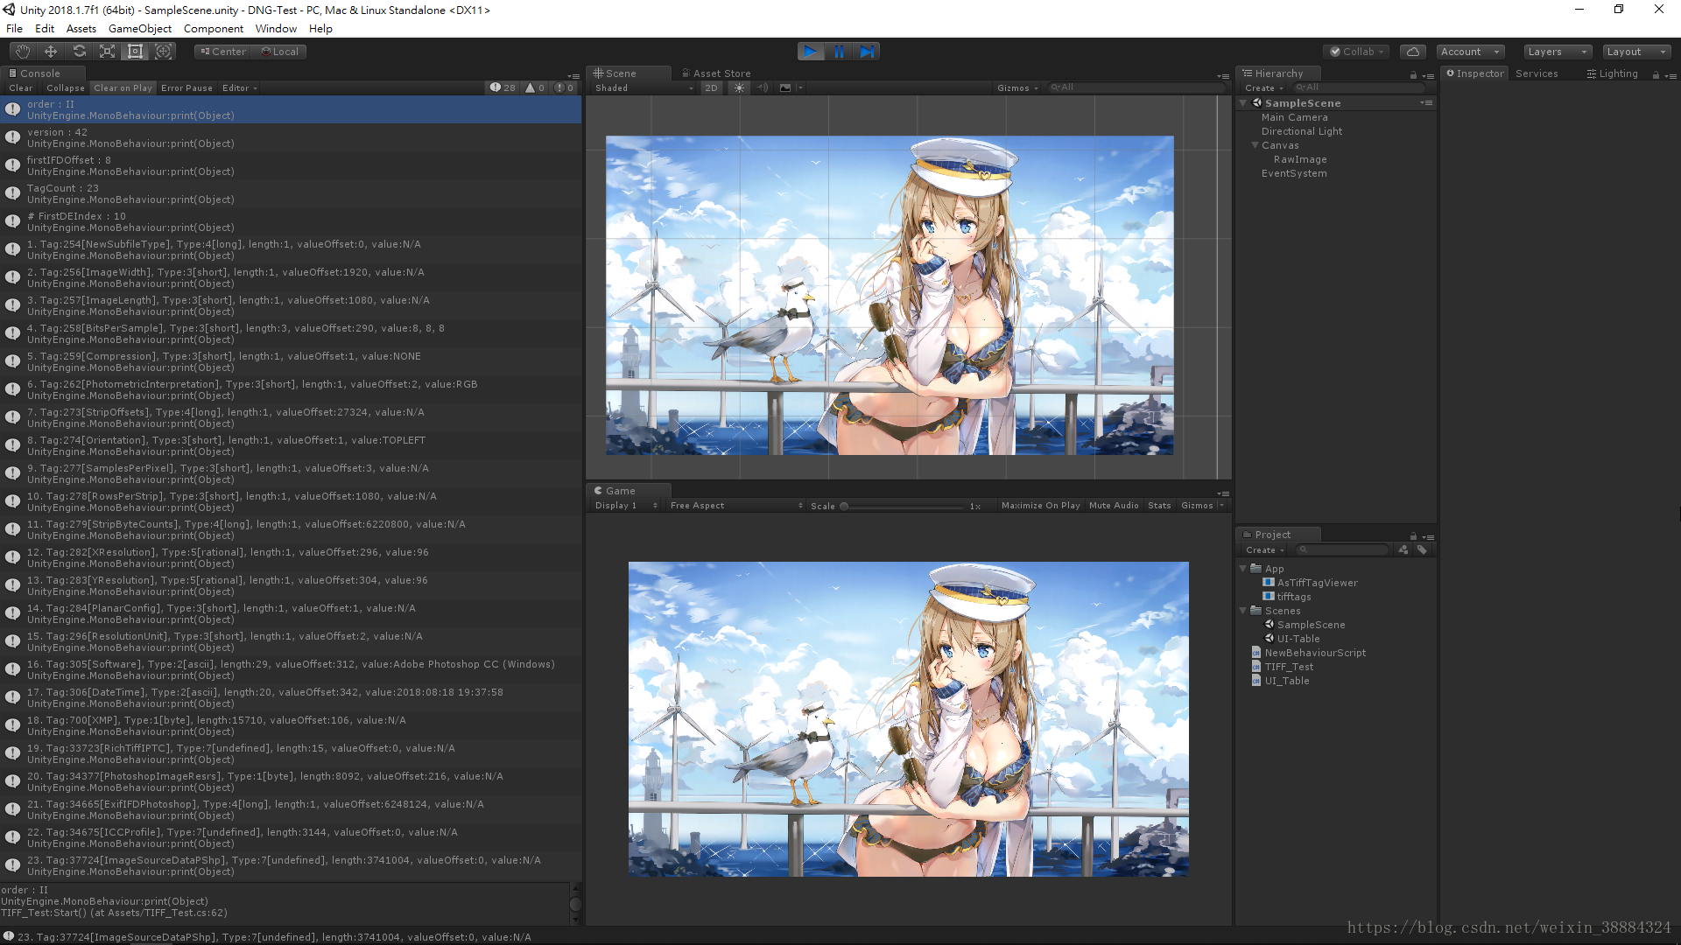Lock the Project panel
This screenshot has width=1681, height=945.
point(1413,536)
